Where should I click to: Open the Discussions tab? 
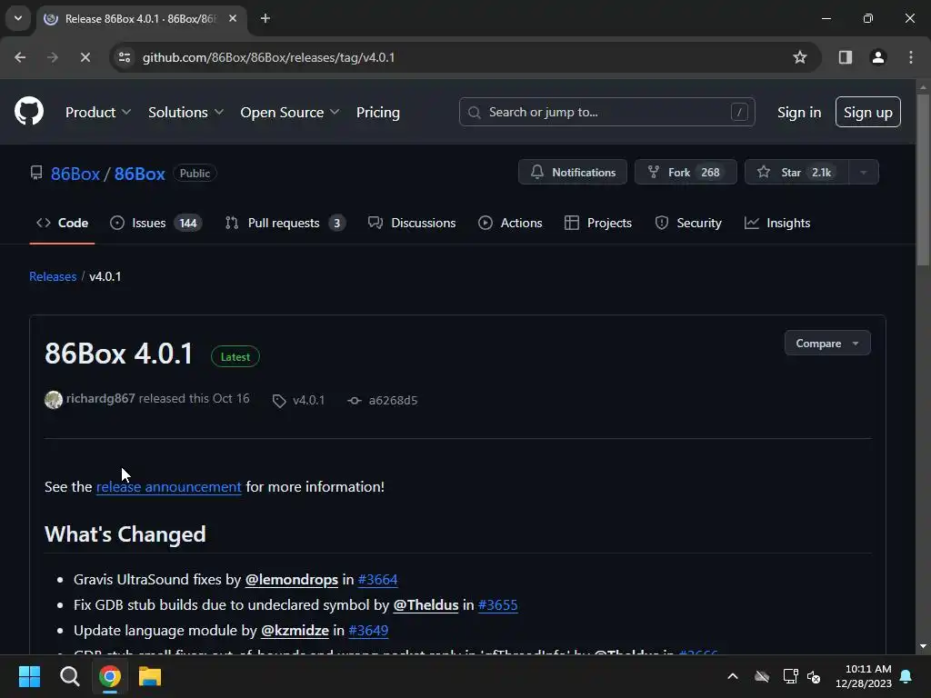click(412, 224)
